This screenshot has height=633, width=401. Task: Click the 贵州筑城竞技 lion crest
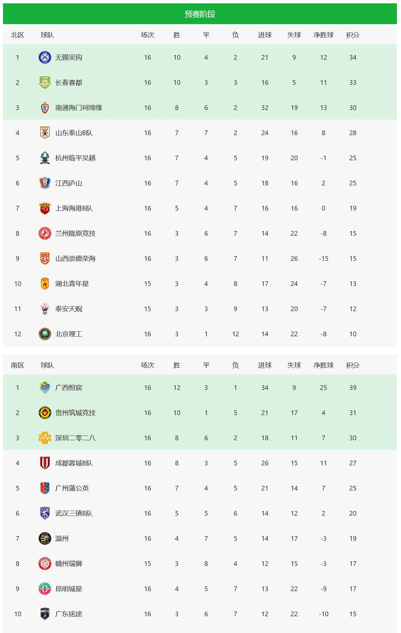pos(45,413)
